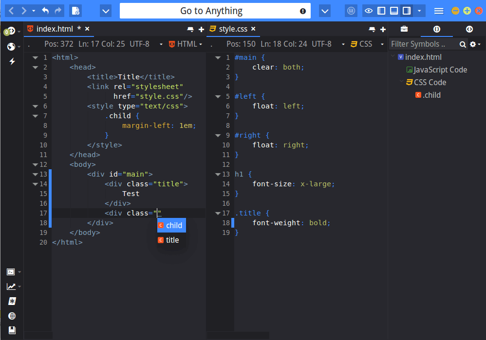Image resolution: width=486 pixels, height=340 pixels.
Task: Fold the body tag at line 12
Action: click(36, 164)
